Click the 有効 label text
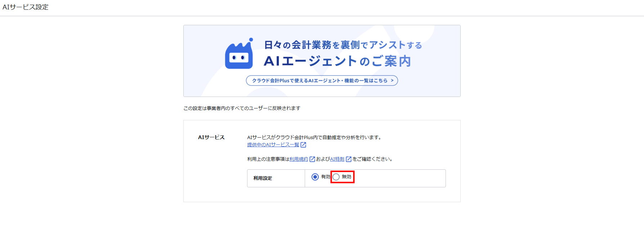The image size is (644, 227). [x=325, y=177]
